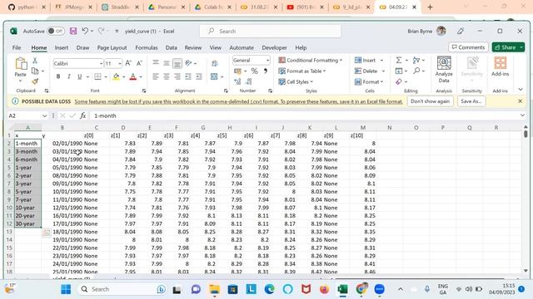This screenshot has width=533, height=299.
Task: Increase font size with larger A icon
Action: pyautogui.click(x=128, y=63)
